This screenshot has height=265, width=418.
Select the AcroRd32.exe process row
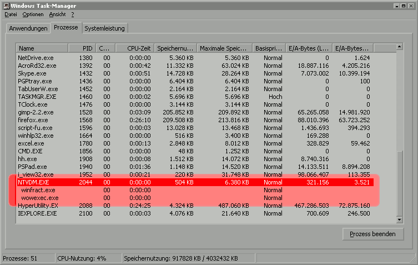[x=195, y=66]
